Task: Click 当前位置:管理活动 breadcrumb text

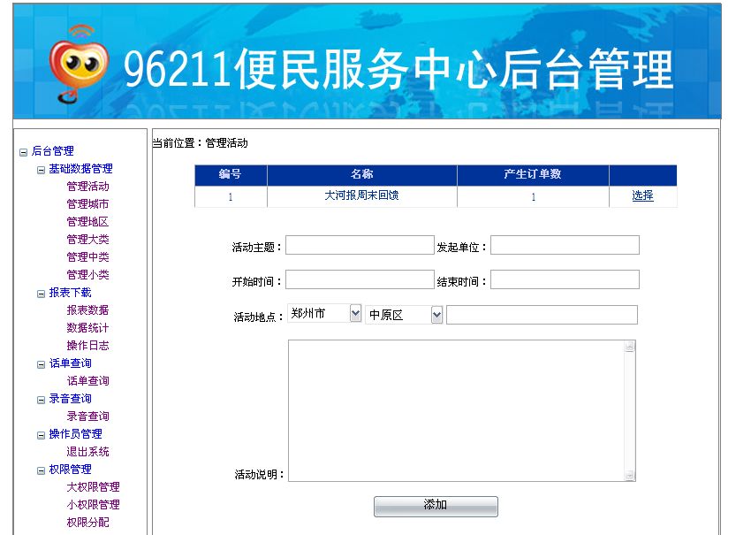Action: [x=200, y=143]
